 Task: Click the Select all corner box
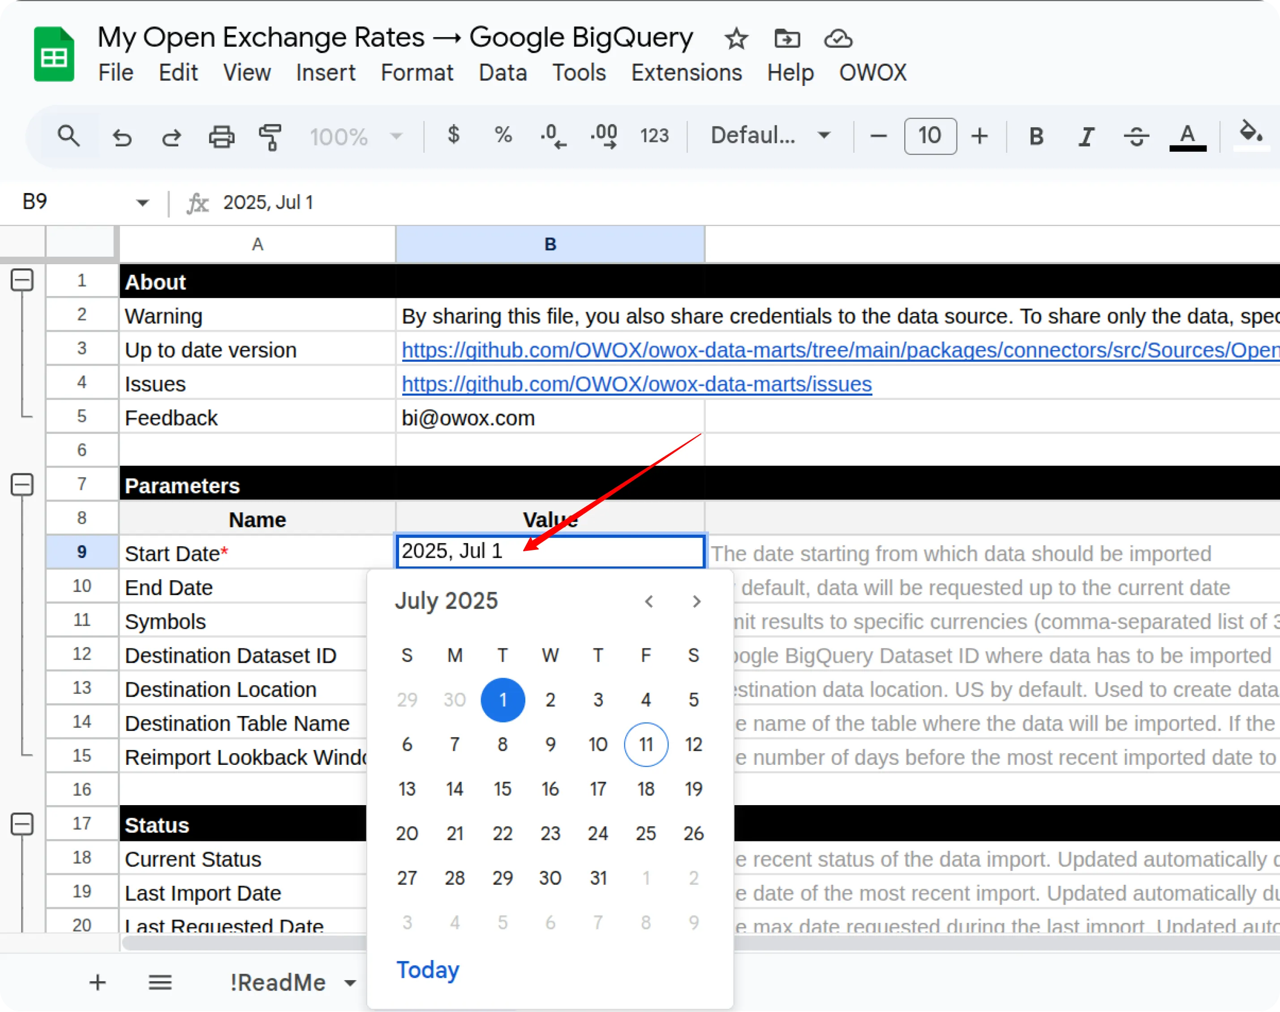coord(81,242)
